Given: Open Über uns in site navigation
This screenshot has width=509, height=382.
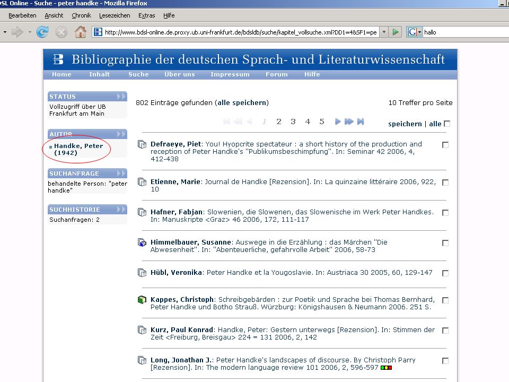Looking at the screenshot, I should (180, 74).
